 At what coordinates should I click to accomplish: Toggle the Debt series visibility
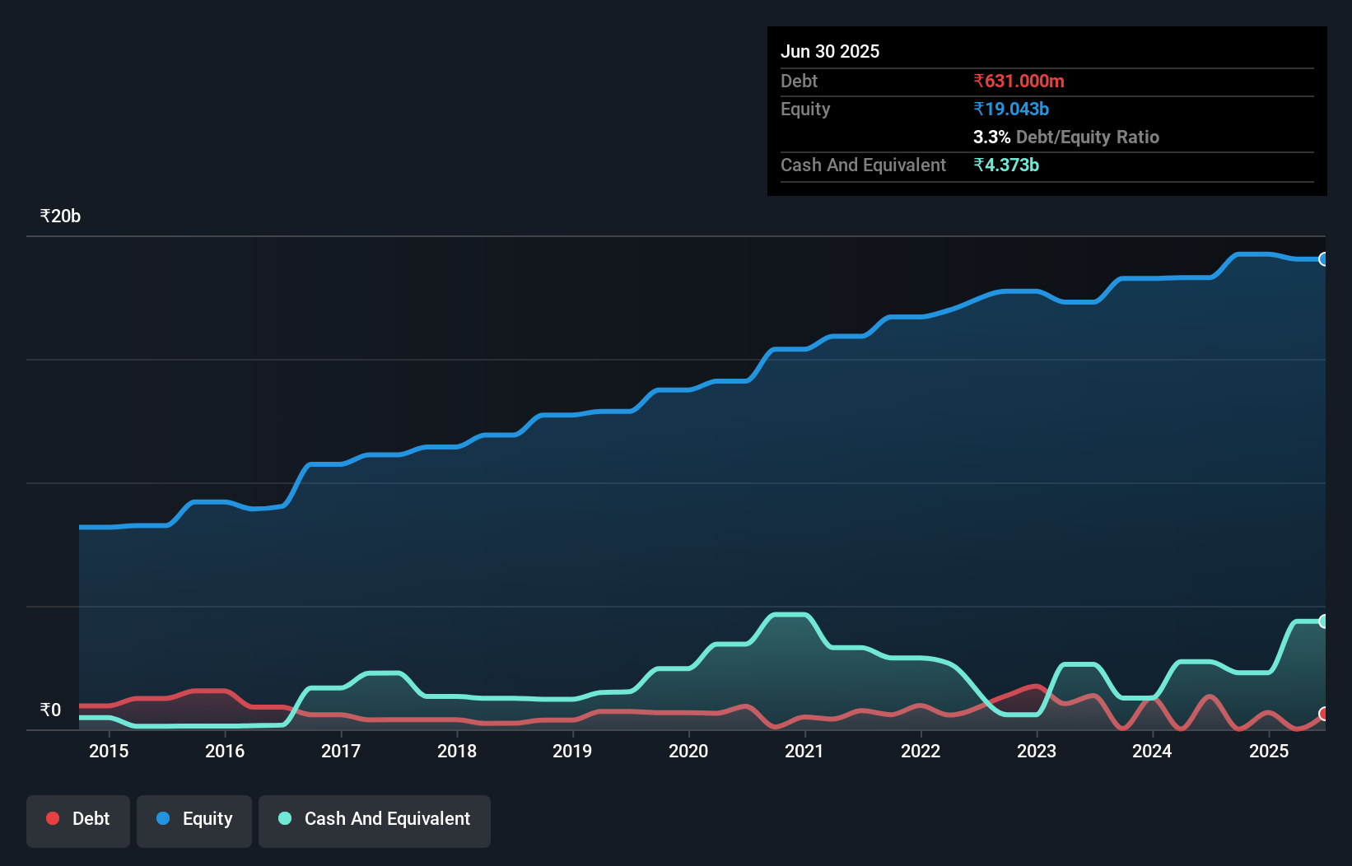click(78, 821)
